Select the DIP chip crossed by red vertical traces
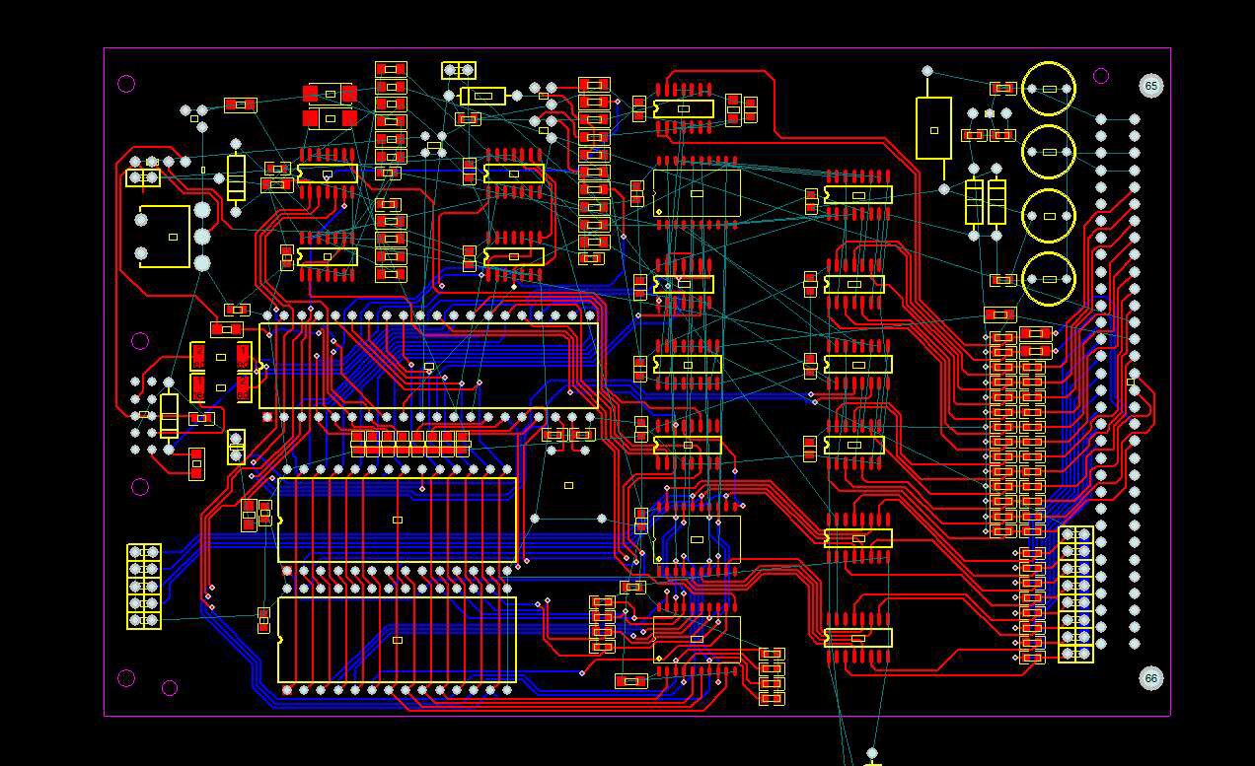The image size is (1255, 766). [x=398, y=520]
